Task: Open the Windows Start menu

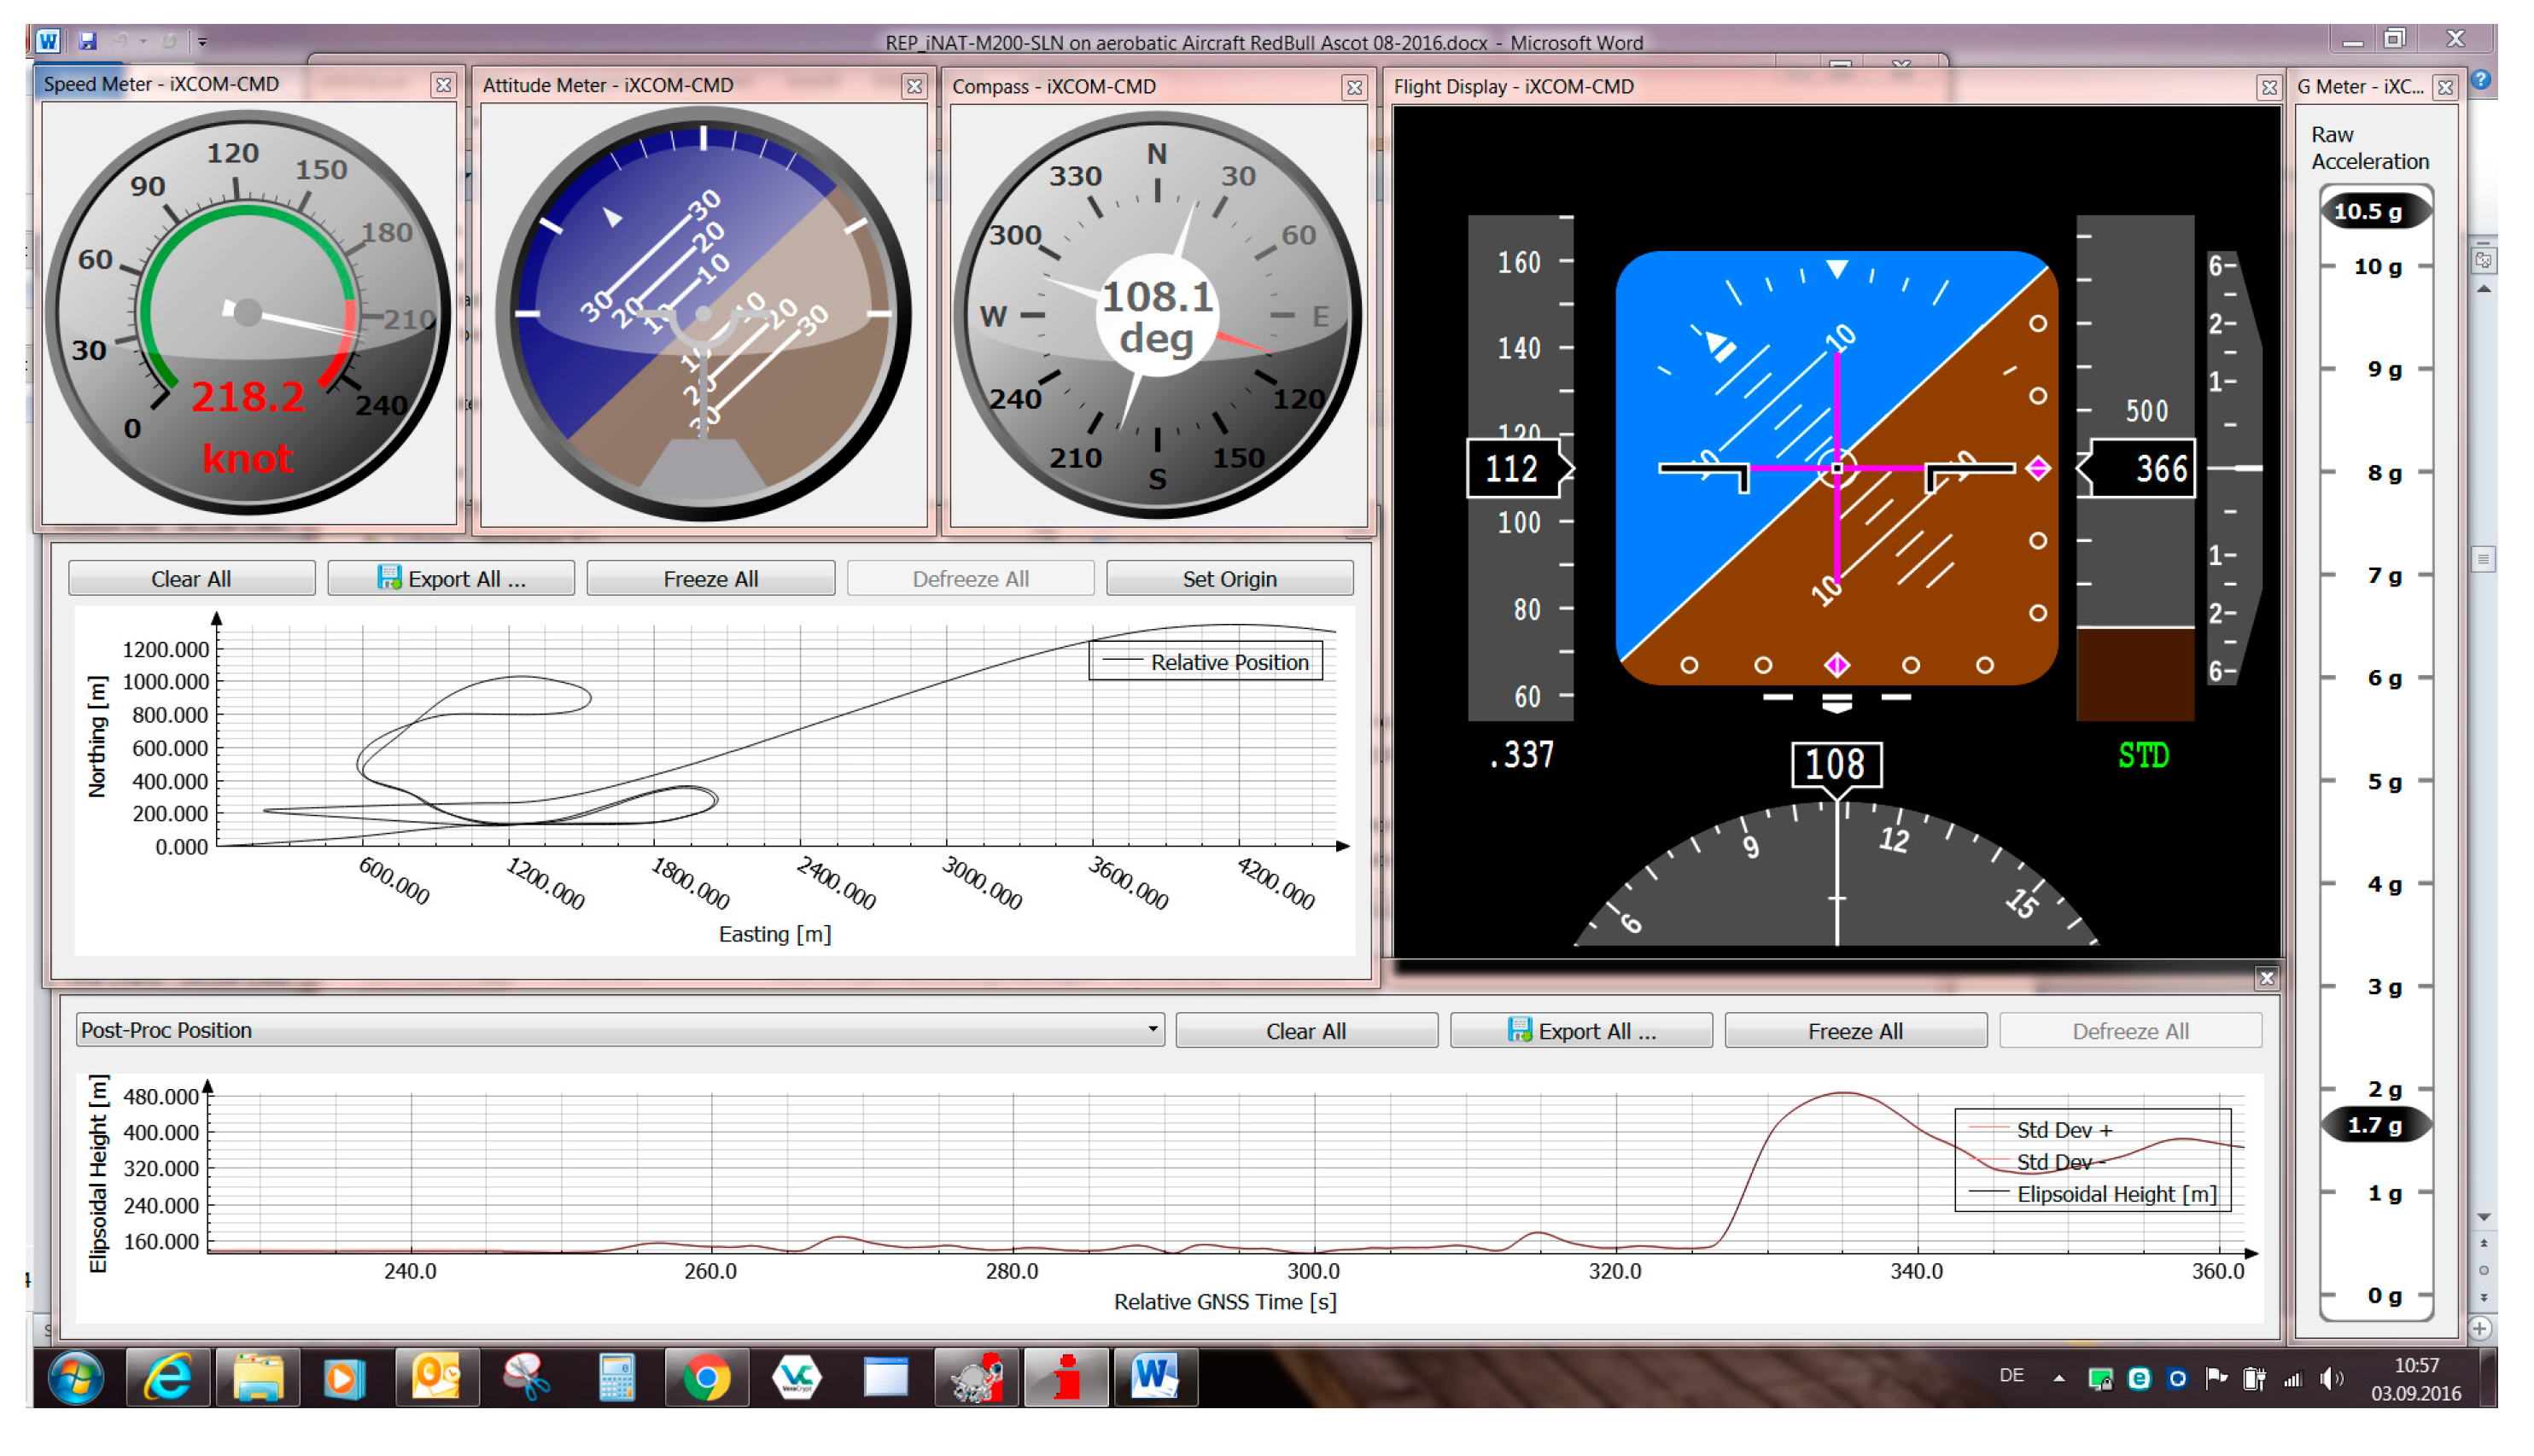Action: 75,1379
